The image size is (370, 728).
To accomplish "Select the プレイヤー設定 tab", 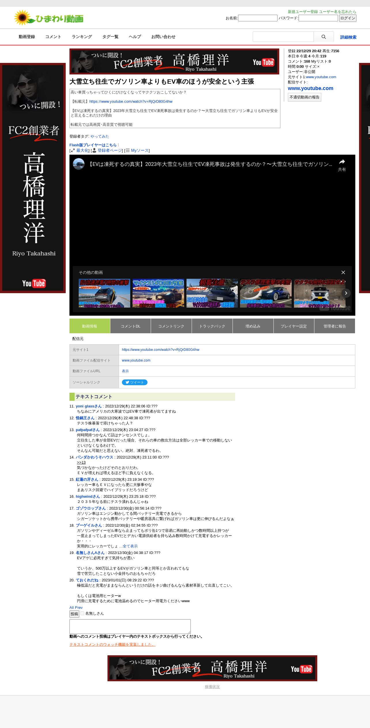I will tap(294, 326).
